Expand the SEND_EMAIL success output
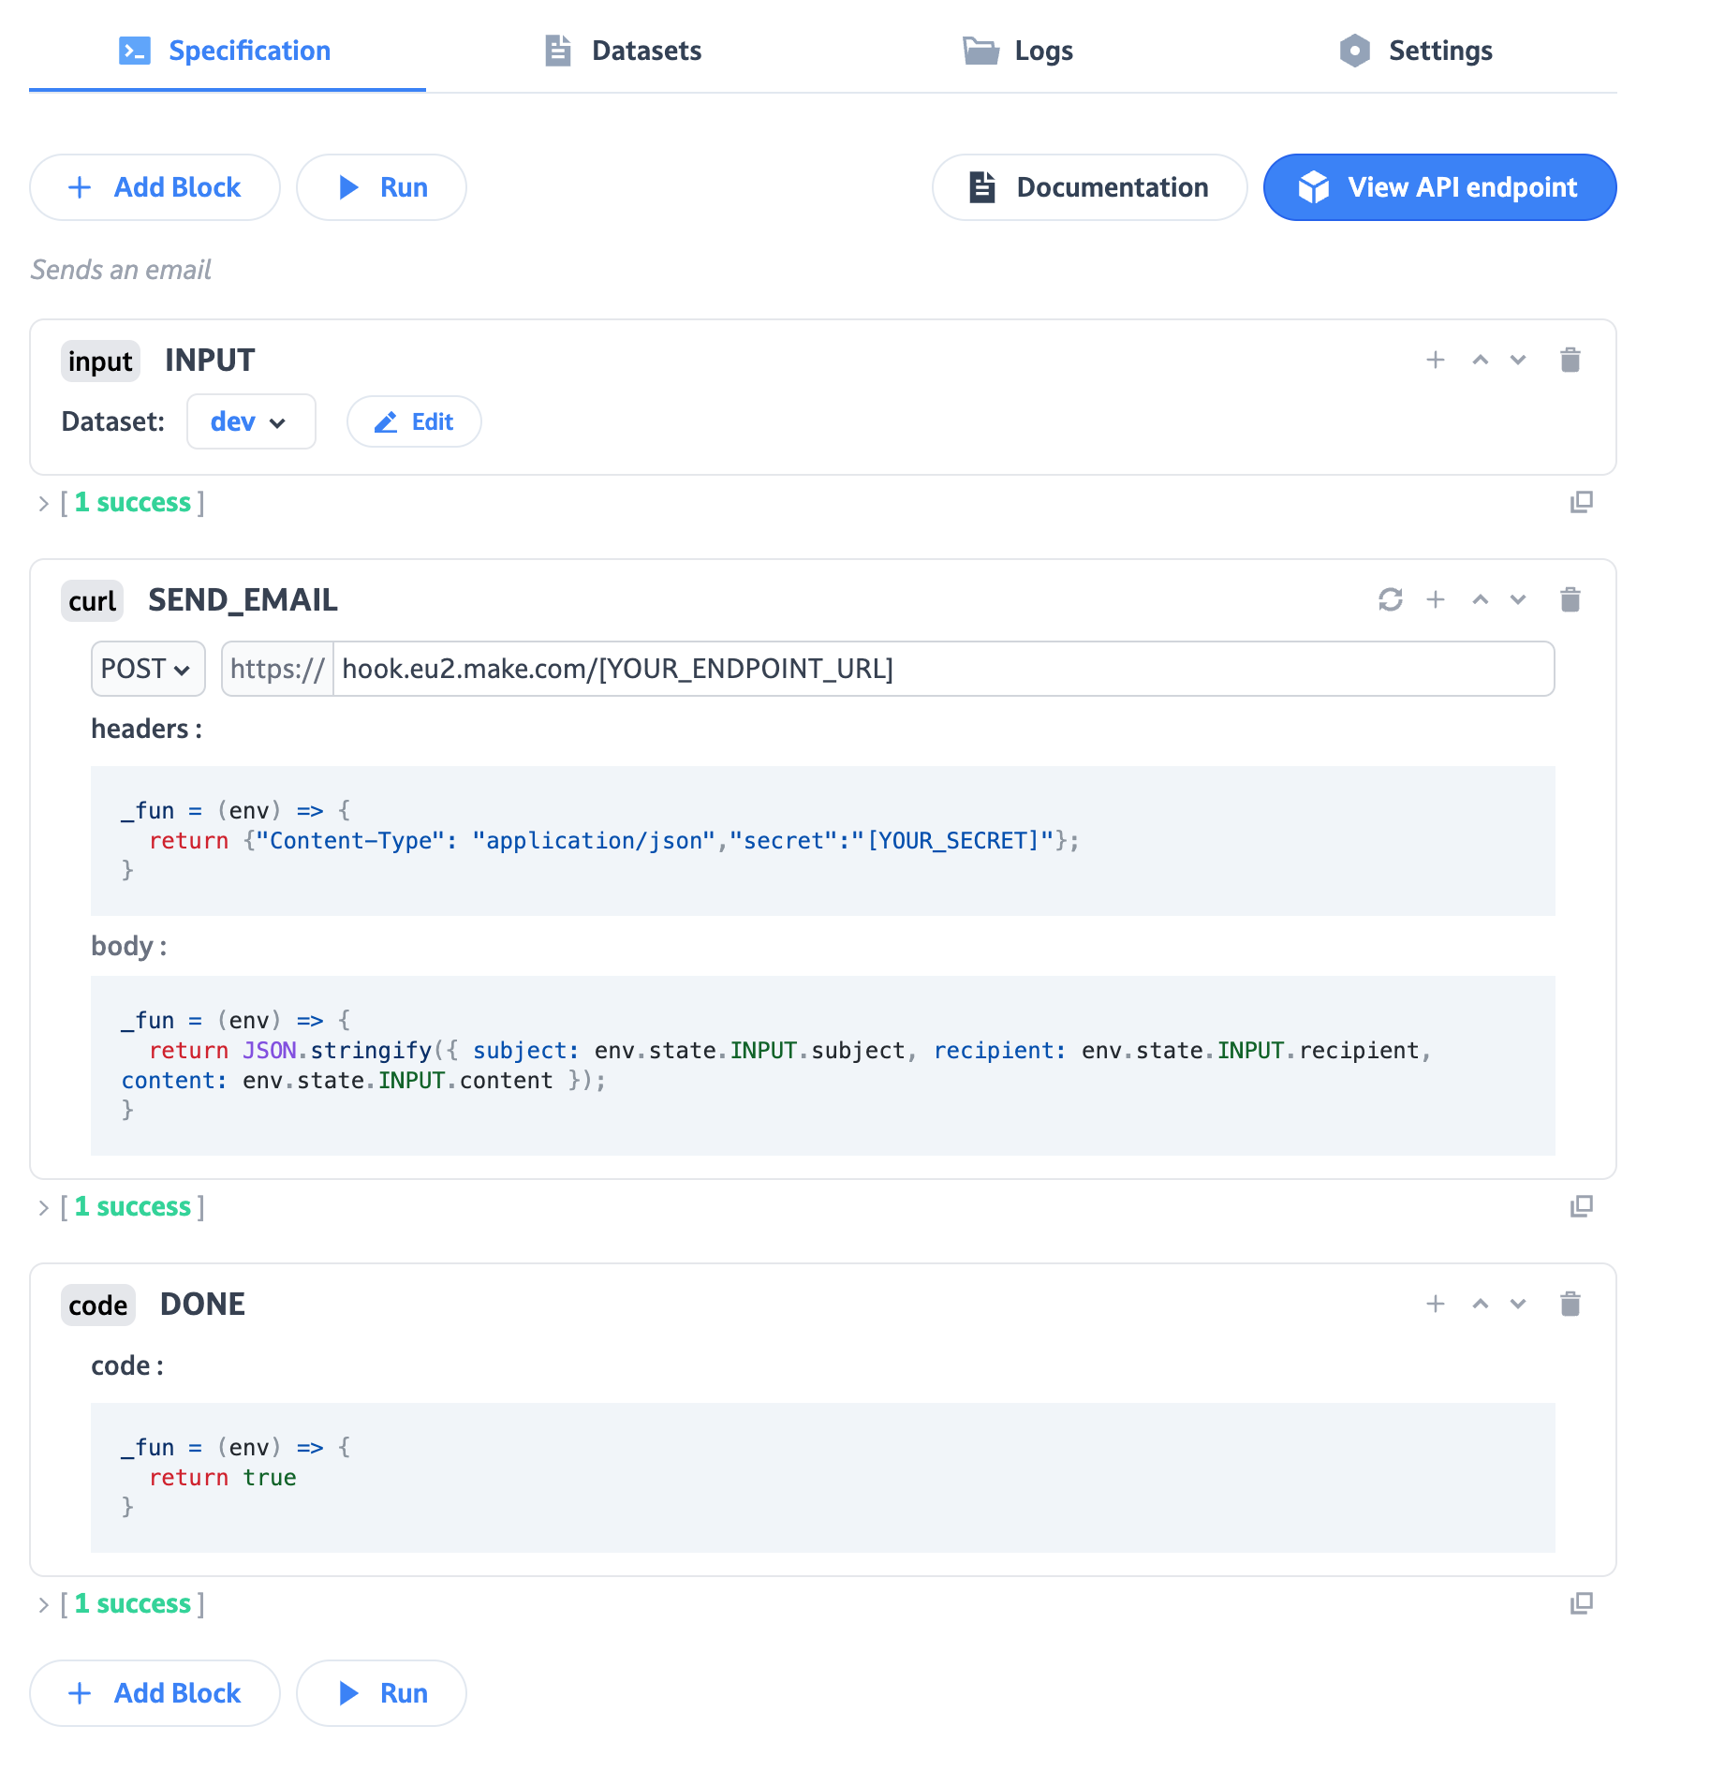1725x1785 pixels. coord(43,1207)
